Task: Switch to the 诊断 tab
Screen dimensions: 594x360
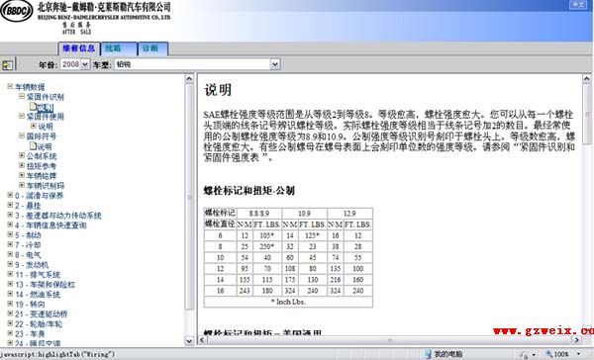Action: tap(153, 48)
